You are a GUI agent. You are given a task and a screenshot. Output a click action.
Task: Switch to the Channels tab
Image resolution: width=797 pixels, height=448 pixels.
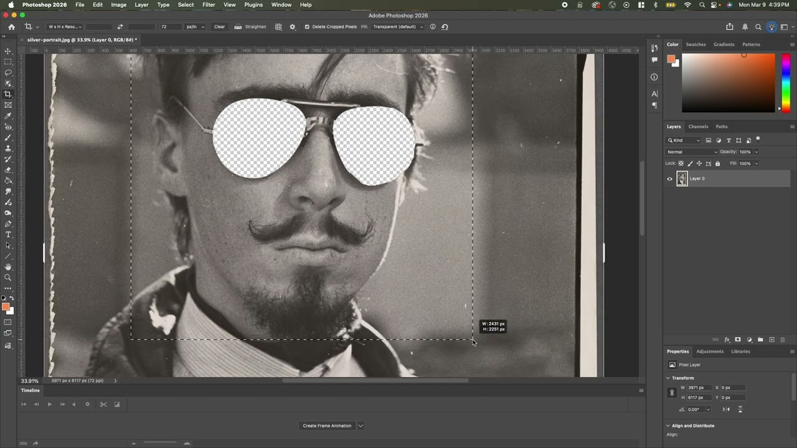point(698,126)
